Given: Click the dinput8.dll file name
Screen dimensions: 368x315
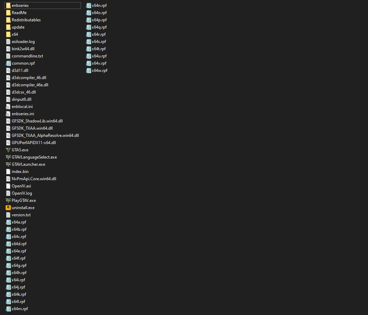Looking at the screenshot, I should 22,99.
